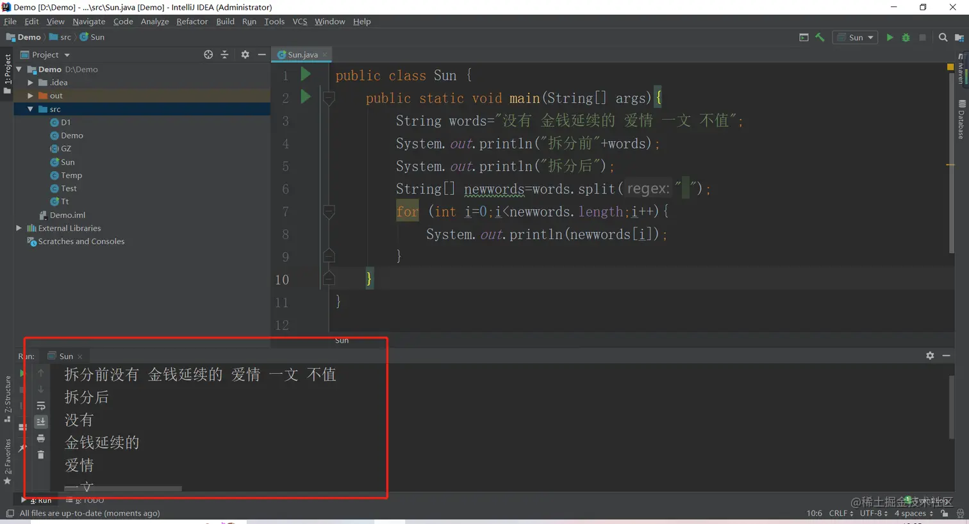Screen dimensions: 969x524
Task: Click the up arrow in the Run console sidebar
Action: pos(41,373)
